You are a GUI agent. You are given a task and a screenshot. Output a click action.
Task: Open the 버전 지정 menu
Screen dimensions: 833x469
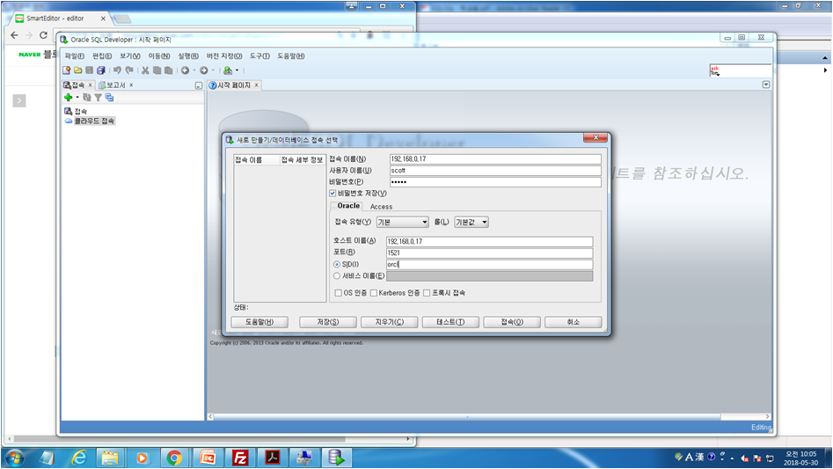point(224,55)
